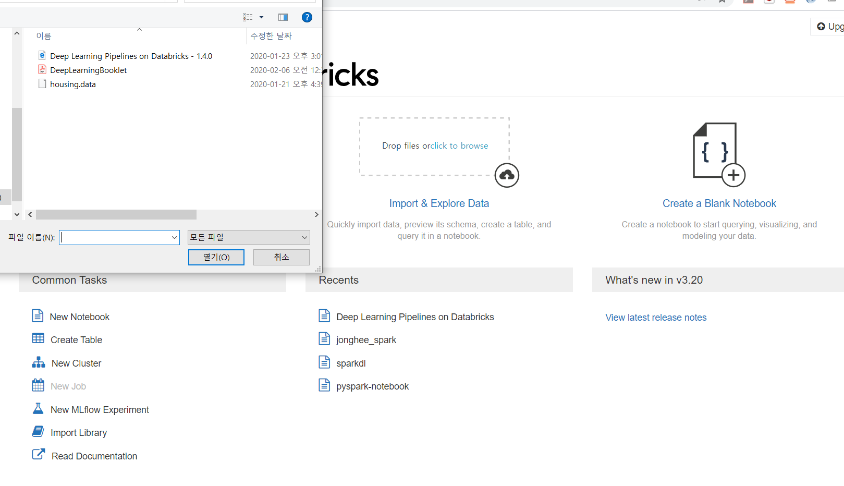Click the 열기(O) open button
The width and height of the screenshot is (844, 486).
point(216,257)
